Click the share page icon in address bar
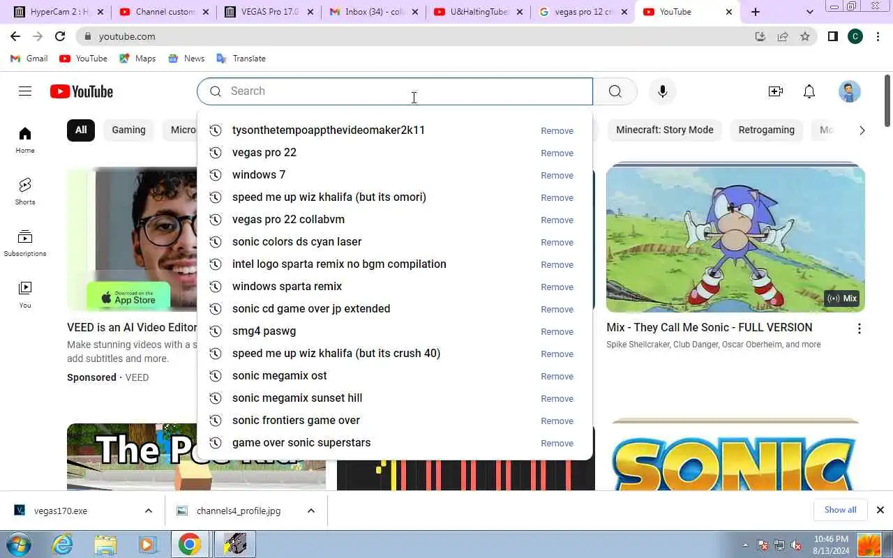The height and width of the screenshot is (558, 893). (x=783, y=36)
